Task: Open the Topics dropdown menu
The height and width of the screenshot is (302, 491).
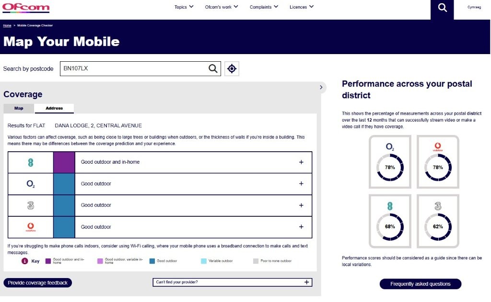Action: click(184, 7)
